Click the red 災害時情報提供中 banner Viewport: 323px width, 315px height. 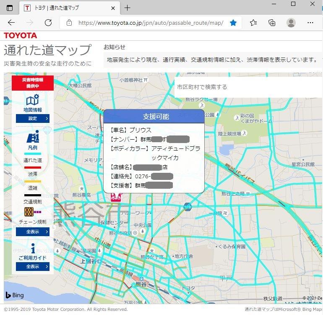pyautogui.click(x=33, y=83)
